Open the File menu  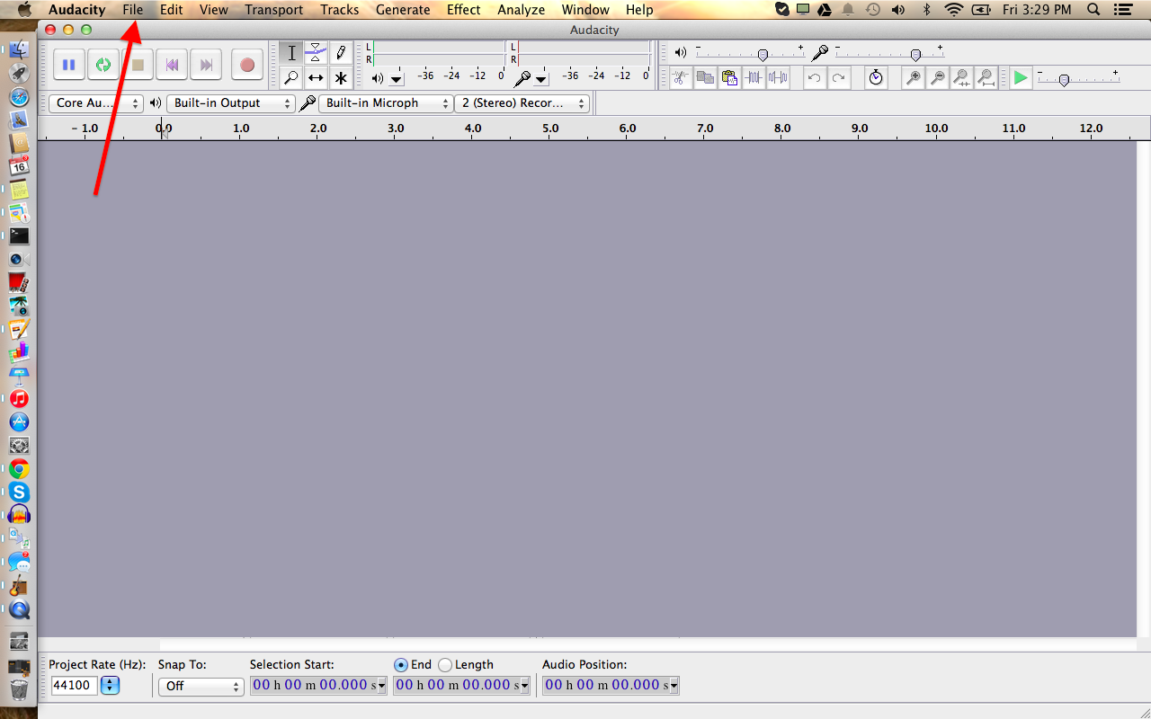tap(132, 10)
